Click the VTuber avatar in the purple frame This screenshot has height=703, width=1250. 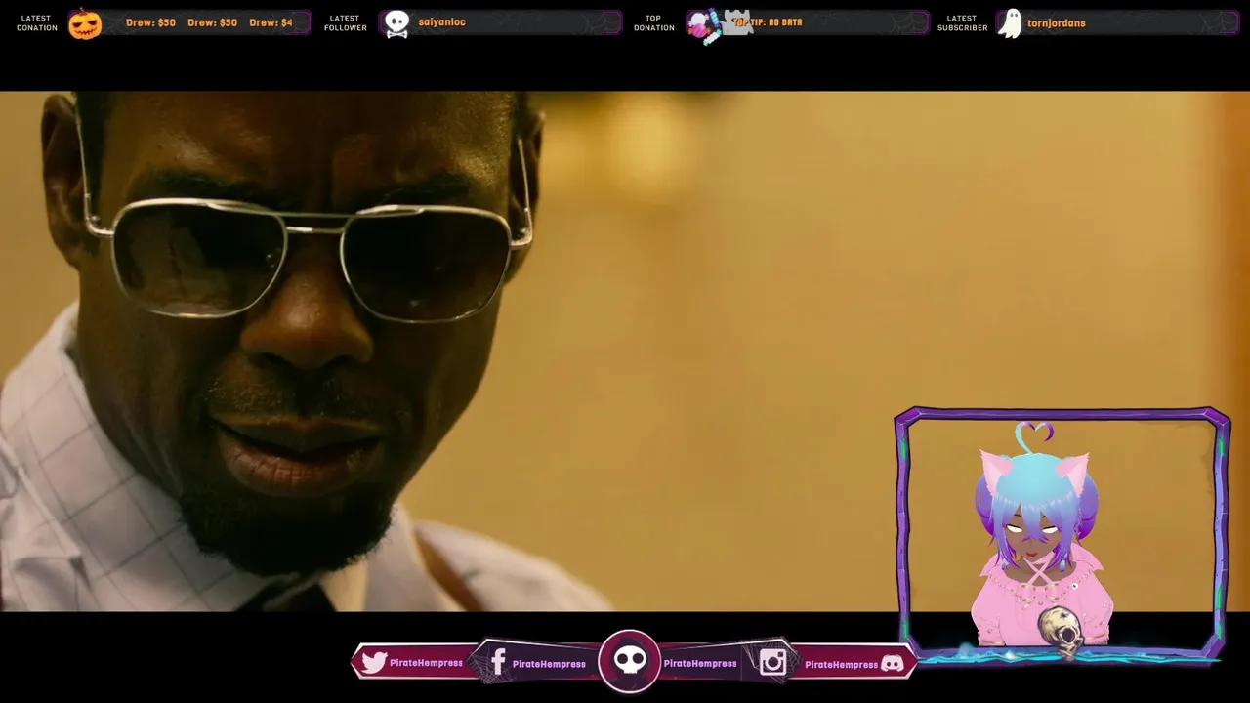coord(1041,535)
